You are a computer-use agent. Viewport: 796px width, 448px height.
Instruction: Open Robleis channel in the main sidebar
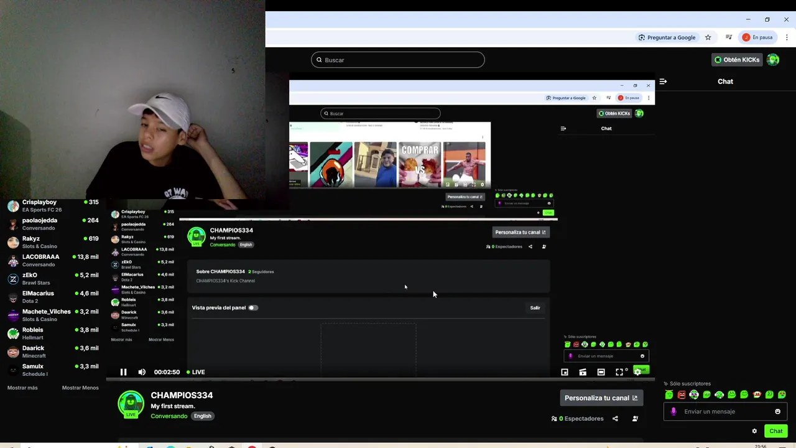click(53, 334)
